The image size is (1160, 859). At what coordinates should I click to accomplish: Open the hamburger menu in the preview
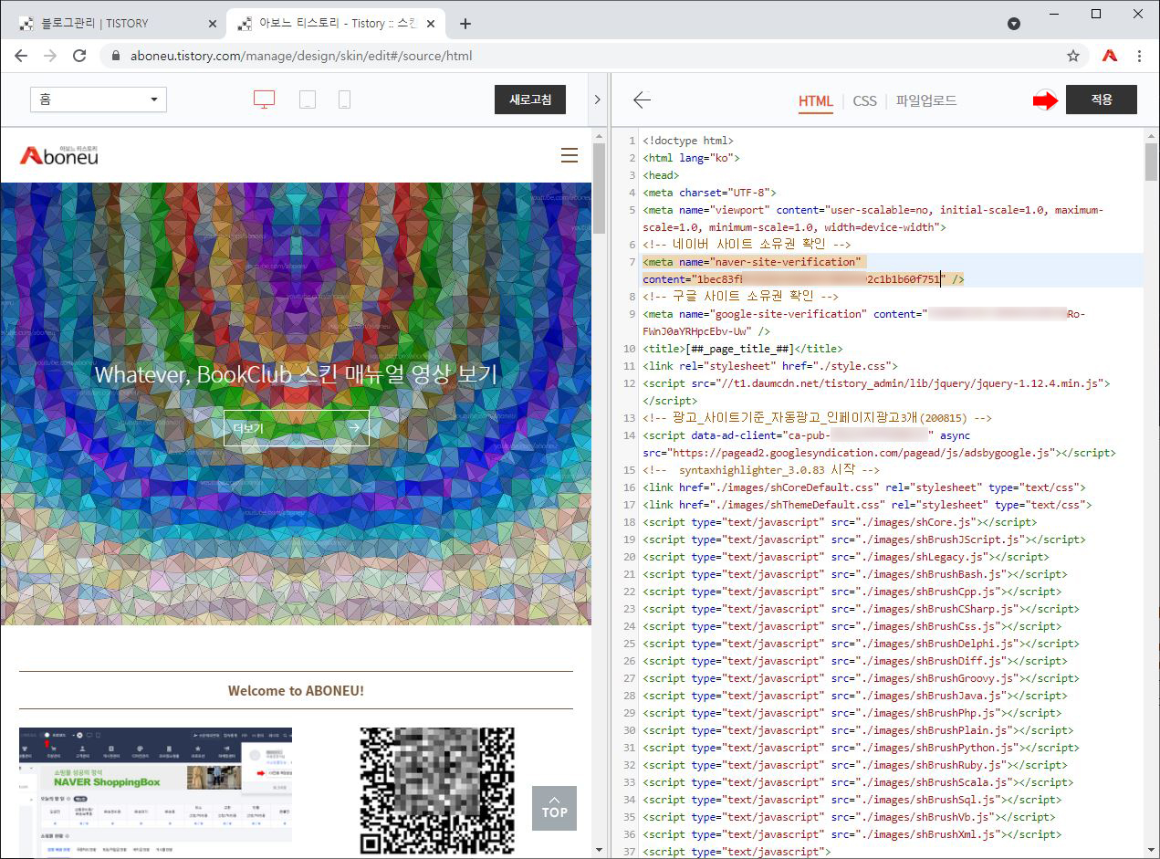pos(570,155)
